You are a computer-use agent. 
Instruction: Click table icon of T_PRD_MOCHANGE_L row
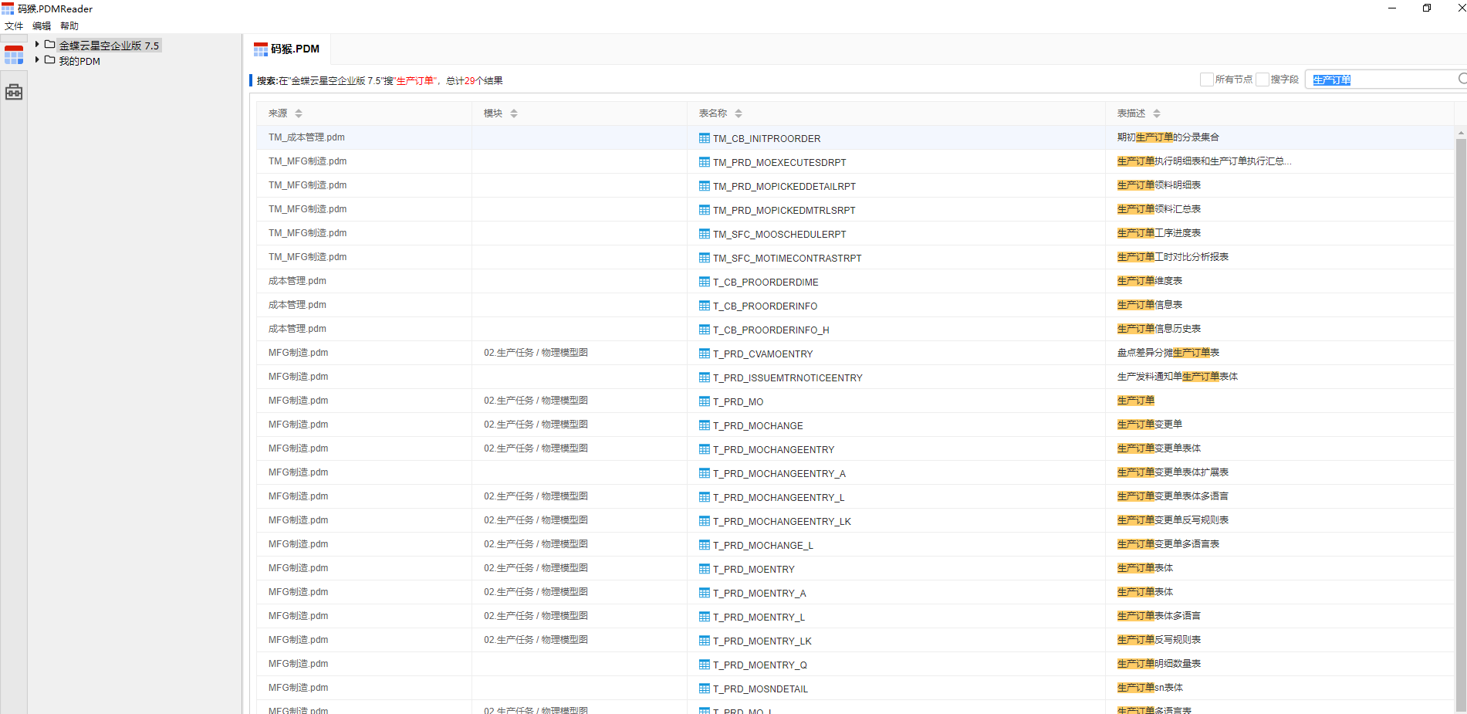pos(705,545)
